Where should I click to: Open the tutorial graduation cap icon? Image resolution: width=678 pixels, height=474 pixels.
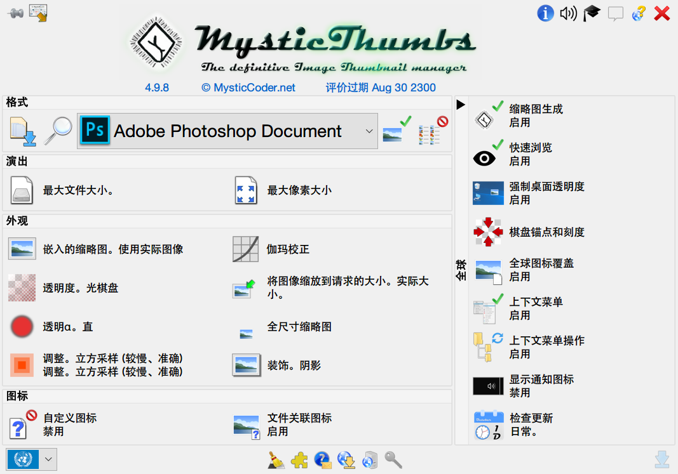[x=592, y=13]
